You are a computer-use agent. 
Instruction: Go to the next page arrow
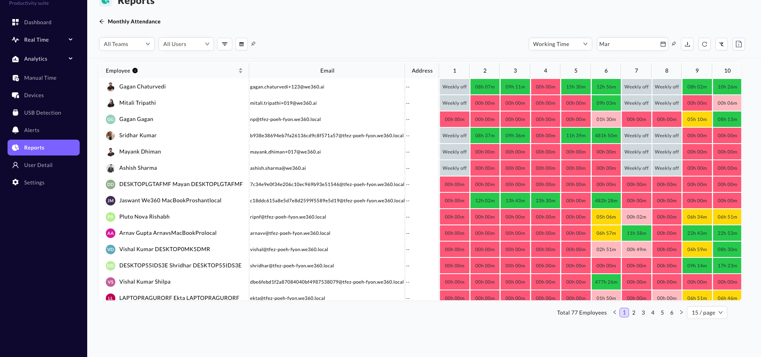click(x=681, y=312)
